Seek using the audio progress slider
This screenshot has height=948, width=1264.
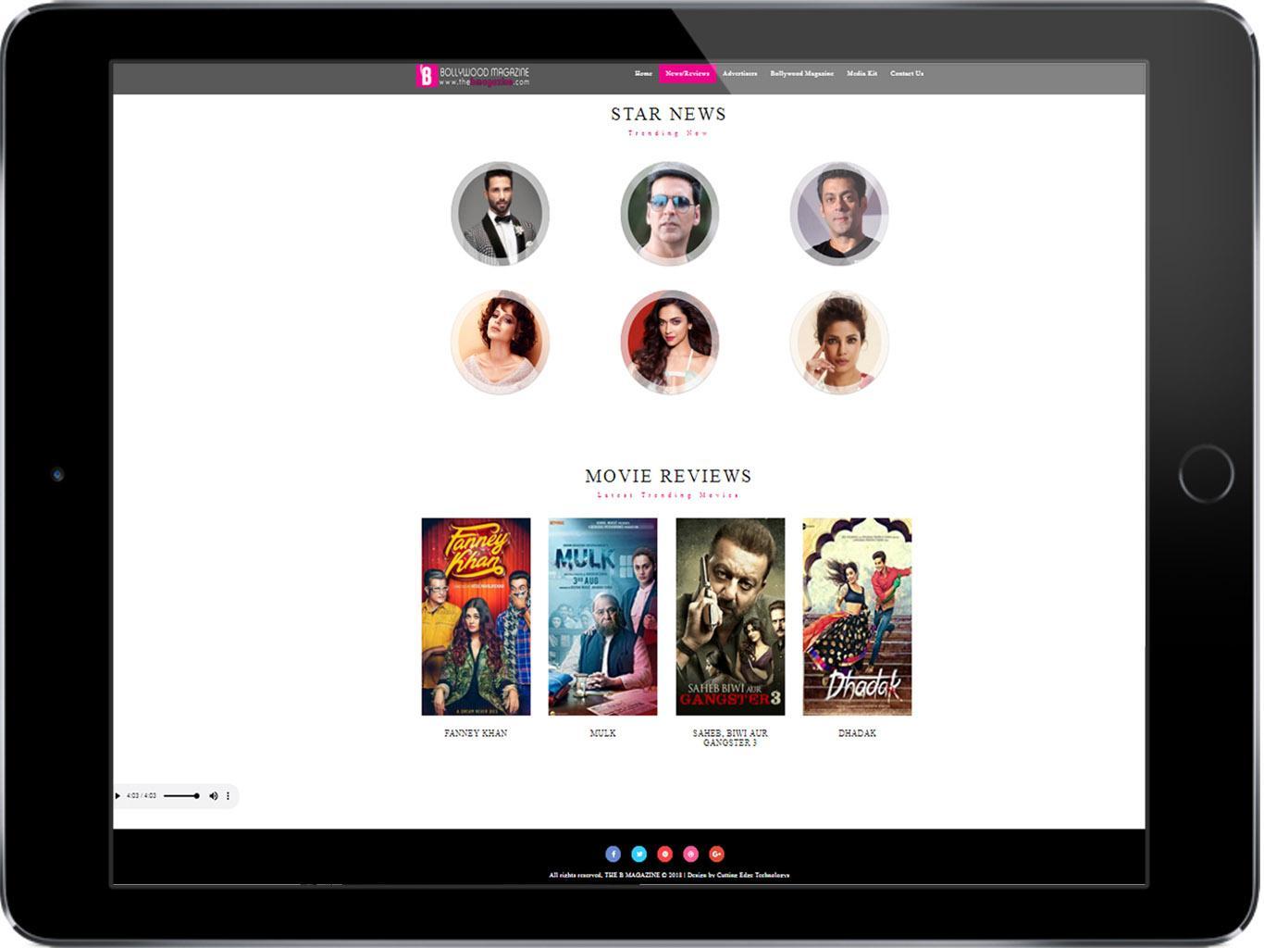(181, 796)
